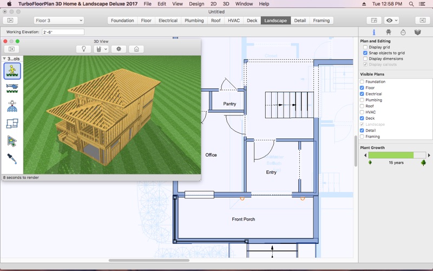Click the eject icon in menu bar
Screen dimensions: 433x271
point(364,4)
